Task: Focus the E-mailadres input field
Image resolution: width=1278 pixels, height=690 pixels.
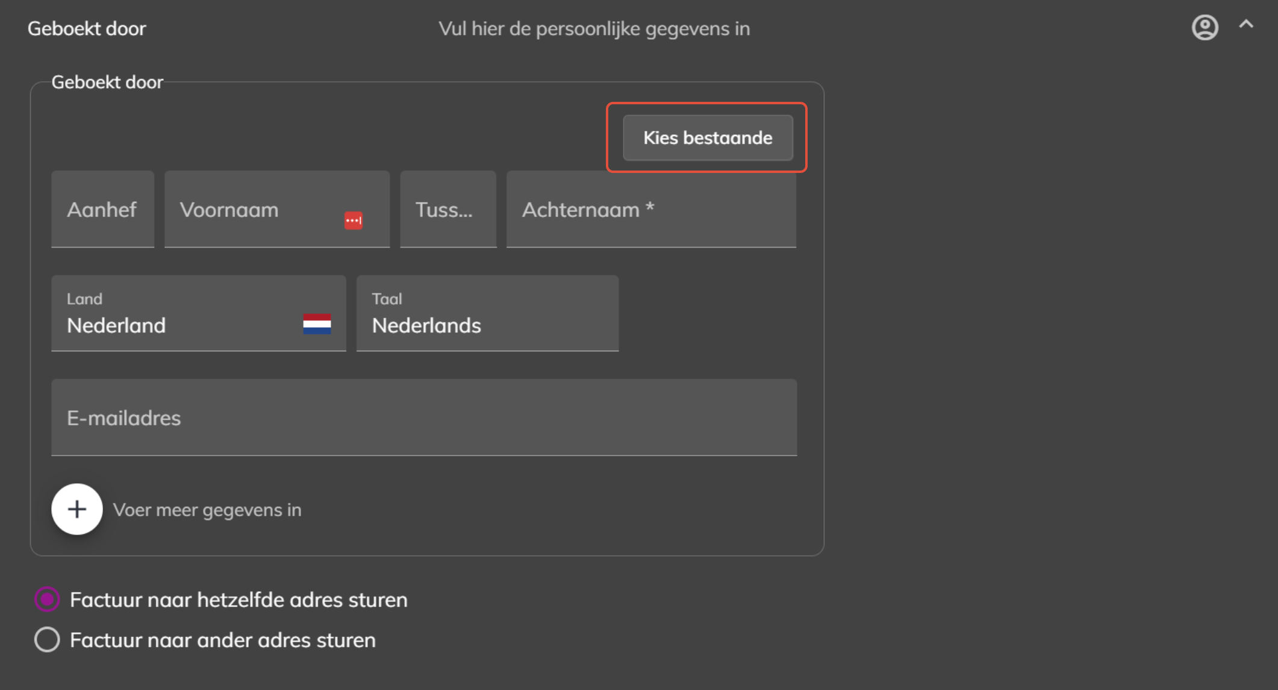Action: (424, 417)
